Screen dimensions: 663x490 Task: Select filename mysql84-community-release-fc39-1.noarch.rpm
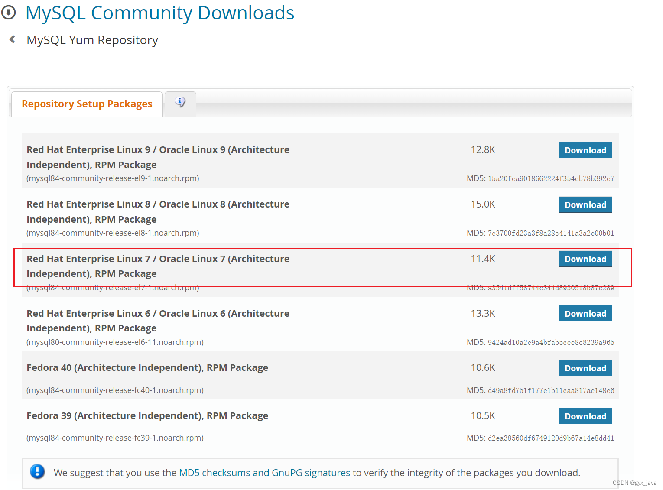(115, 438)
